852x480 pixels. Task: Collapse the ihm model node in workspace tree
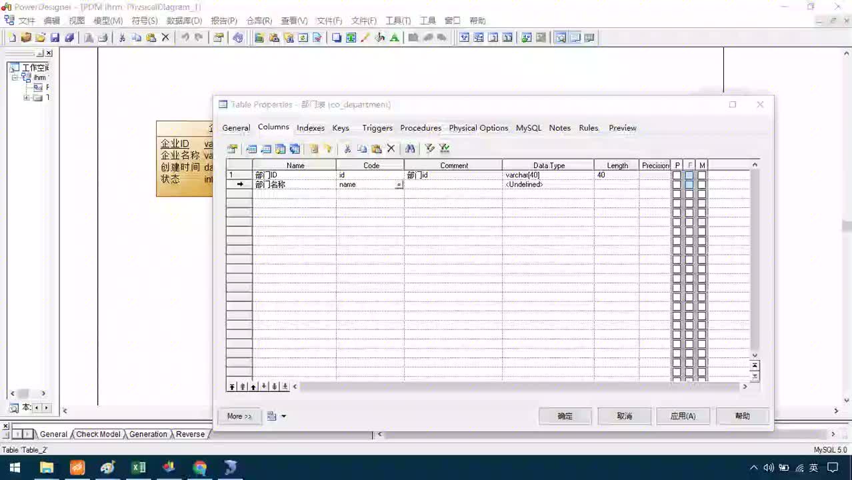(15, 77)
